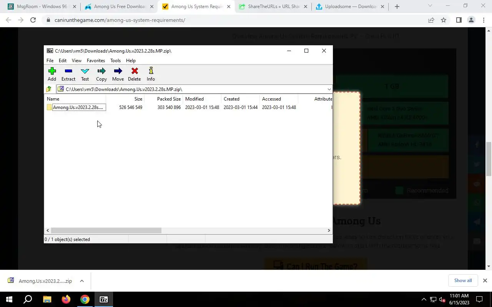Image resolution: width=492 pixels, height=307 pixels.
Task: Open the Help menu in 7-Zip
Action: (x=131, y=61)
